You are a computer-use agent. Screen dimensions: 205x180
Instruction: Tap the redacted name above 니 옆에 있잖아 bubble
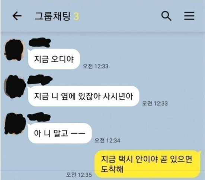40,80
